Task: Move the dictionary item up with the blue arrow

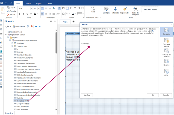Action: (36, 26)
